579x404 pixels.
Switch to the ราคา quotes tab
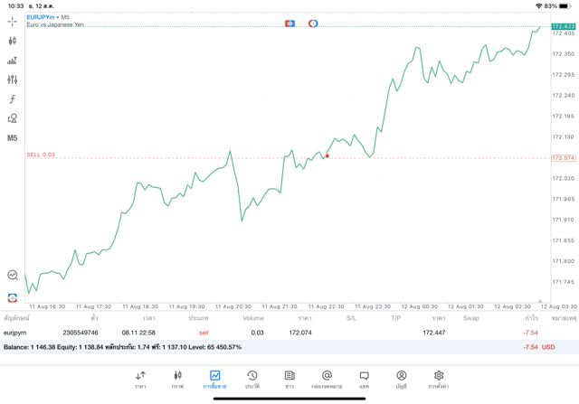tap(140, 379)
